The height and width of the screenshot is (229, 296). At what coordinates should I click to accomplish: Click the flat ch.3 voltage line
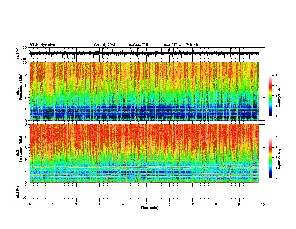tap(144, 192)
